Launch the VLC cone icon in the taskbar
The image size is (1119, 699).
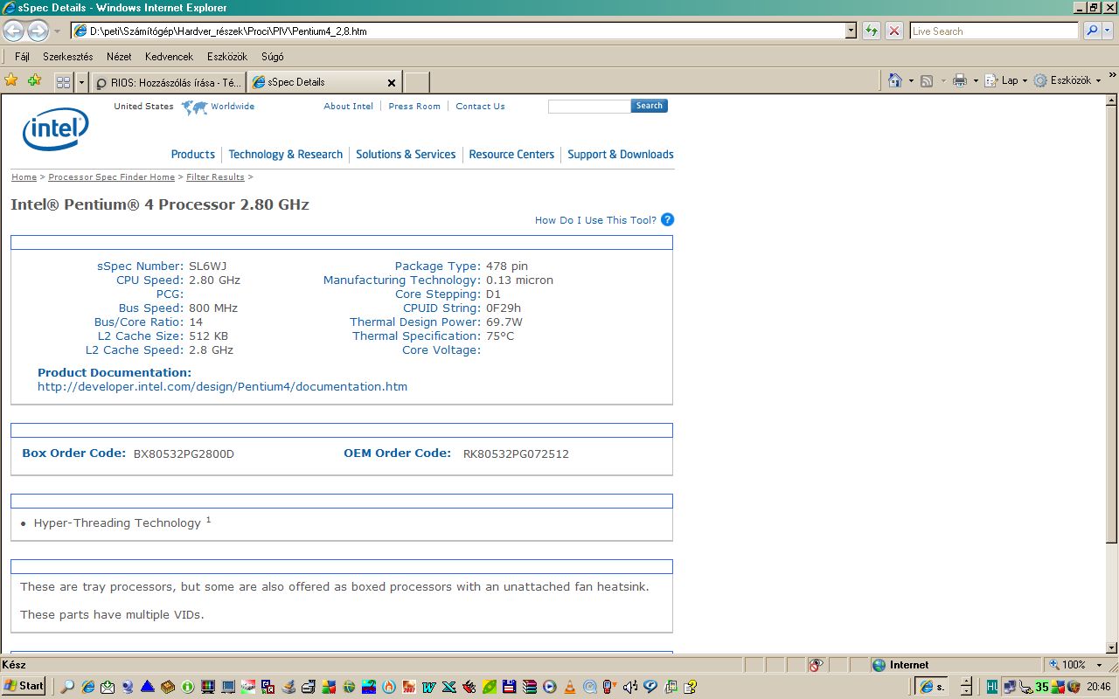point(569,687)
